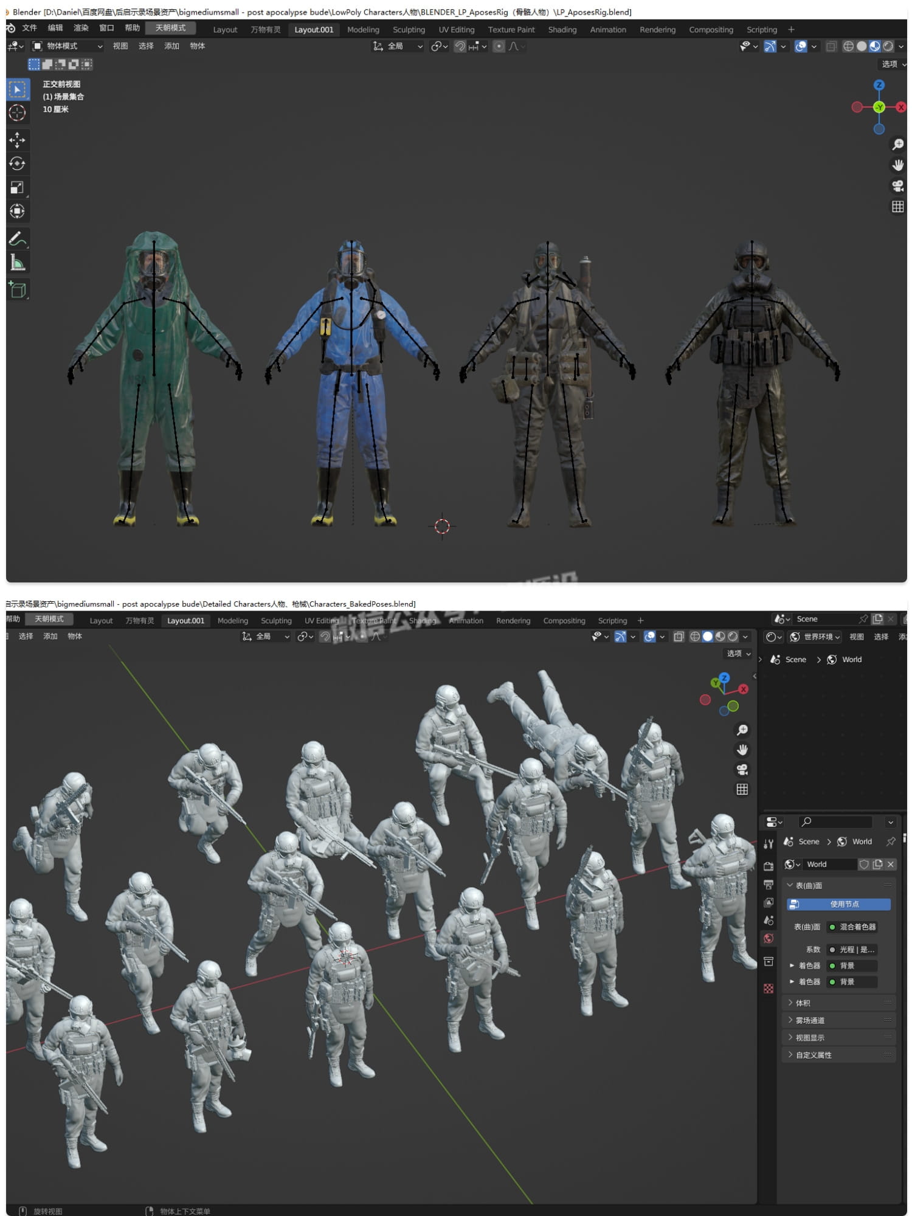Set box select mode to Extend selection

point(47,64)
